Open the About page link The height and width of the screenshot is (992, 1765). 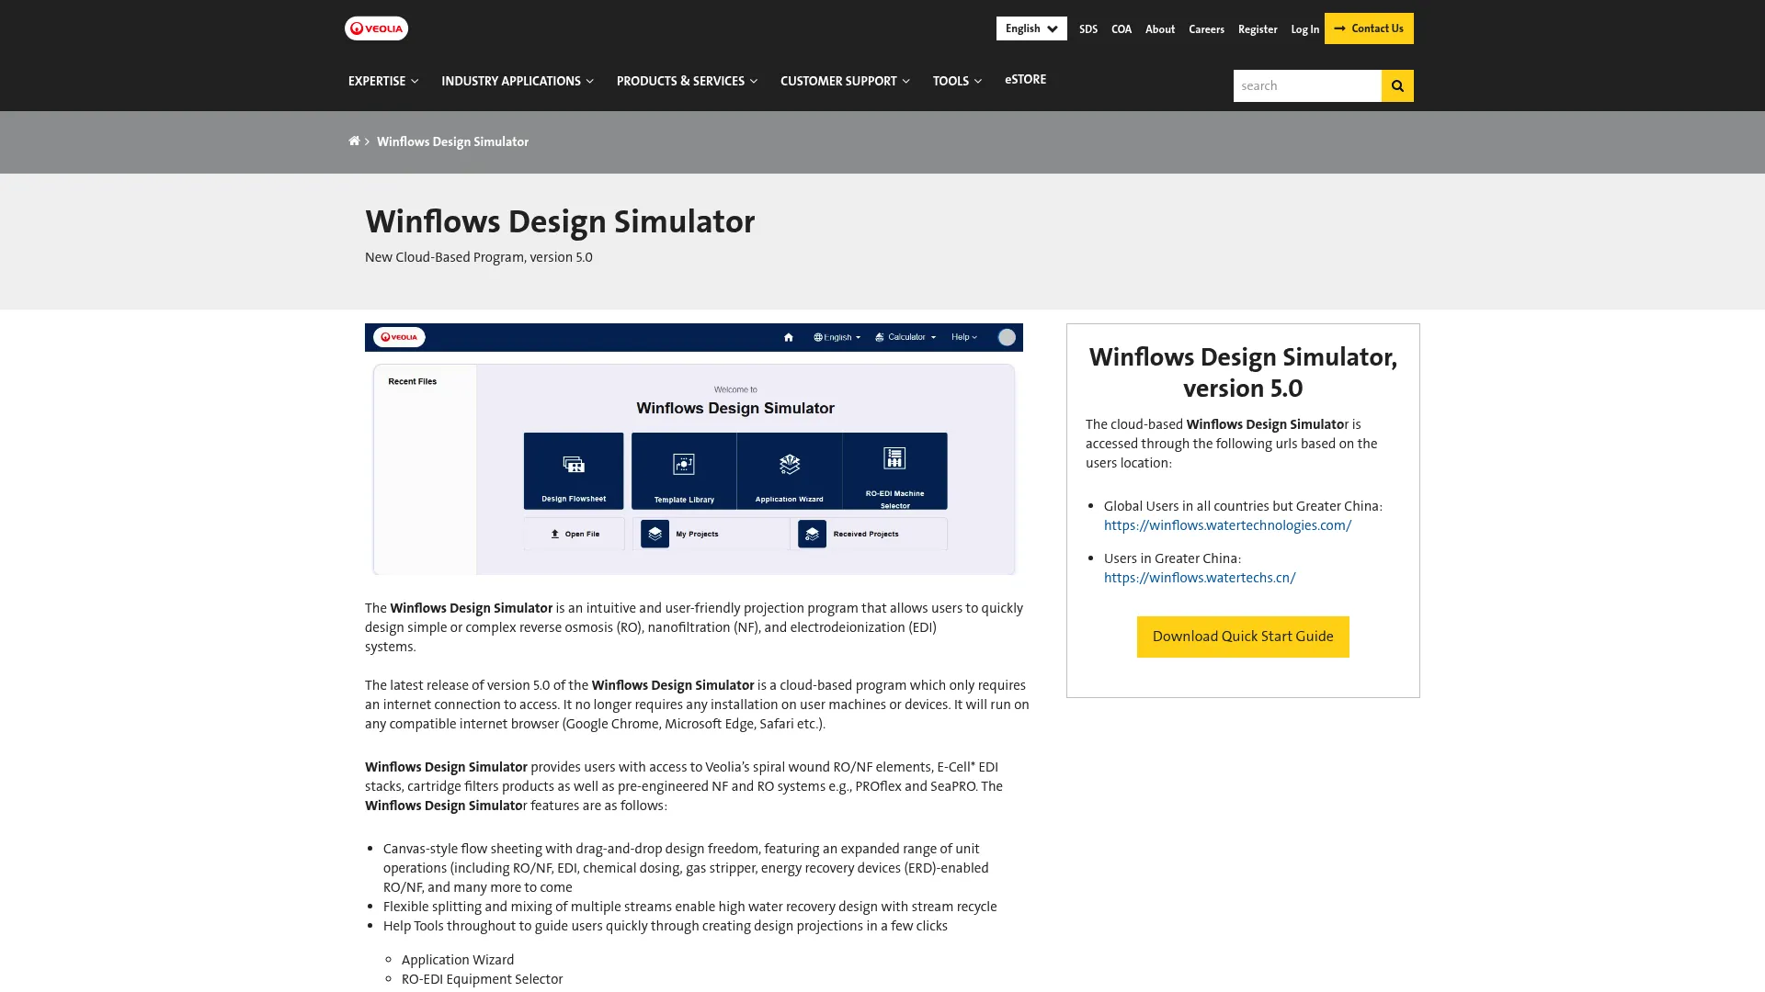coord(1160,29)
